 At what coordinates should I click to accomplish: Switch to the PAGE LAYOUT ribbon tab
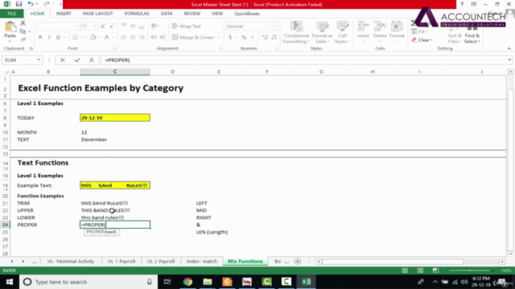pos(97,14)
